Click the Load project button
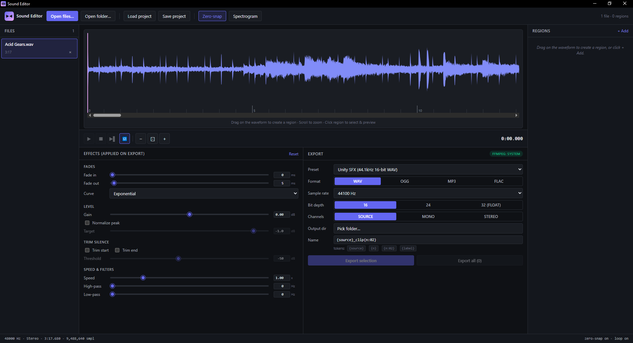The width and height of the screenshot is (633, 343). click(x=139, y=16)
